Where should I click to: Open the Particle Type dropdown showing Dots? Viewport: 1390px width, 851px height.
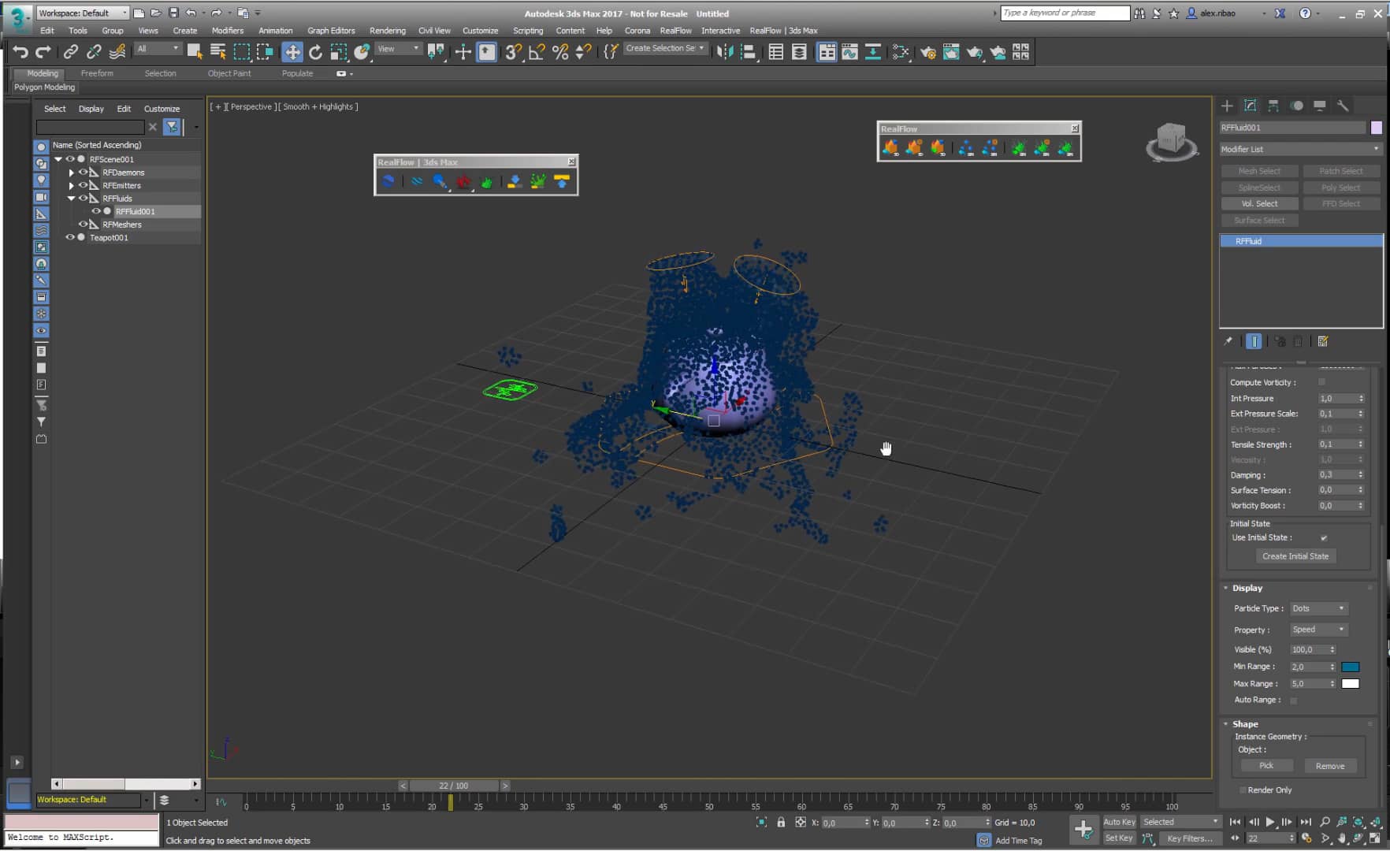point(1318,608)
